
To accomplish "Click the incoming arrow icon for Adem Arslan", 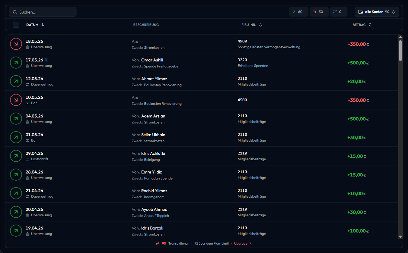I will [x=16, y=119].
